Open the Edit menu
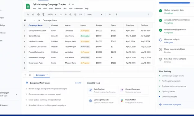The width and height of the screenshot is (194, 116). pos(39,9)
